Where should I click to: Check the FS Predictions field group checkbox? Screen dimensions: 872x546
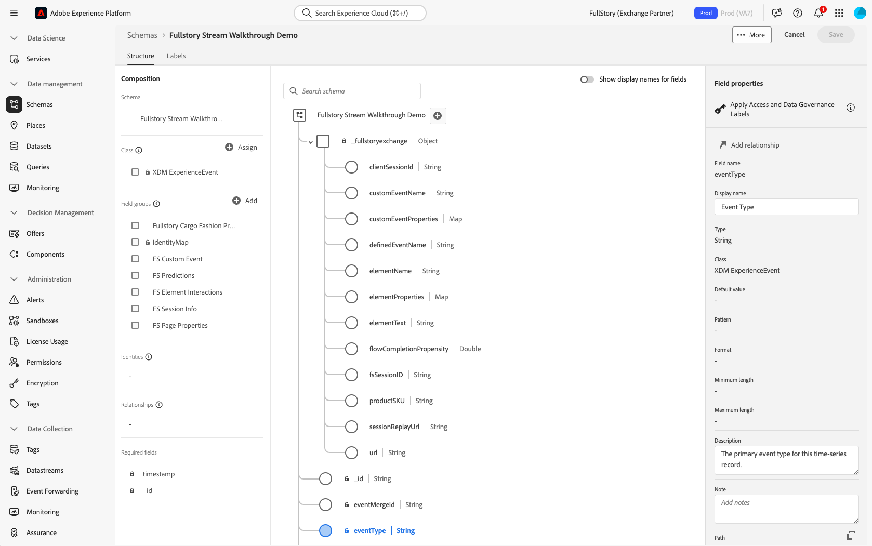(x=135, y=275)
